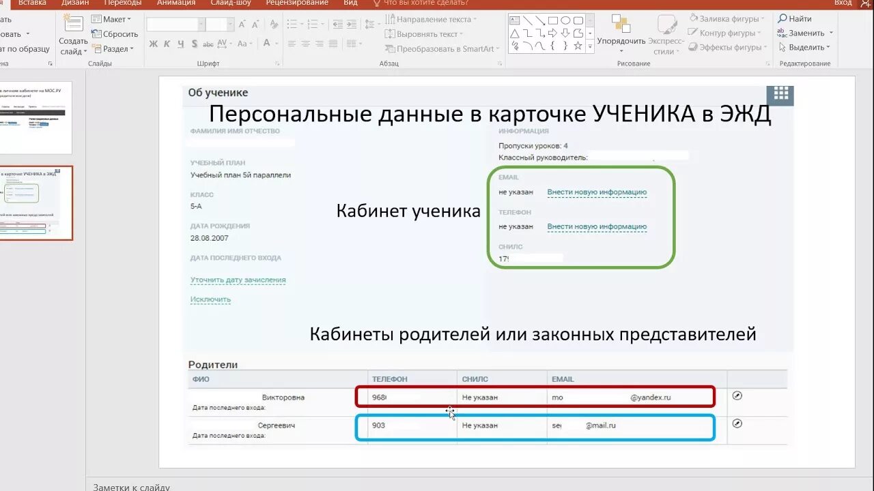
Task: Select the rounded rectangle shape
Action: point(578,20)
